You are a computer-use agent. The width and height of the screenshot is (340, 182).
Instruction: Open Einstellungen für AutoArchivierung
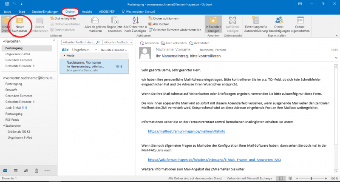click(256, 25)
